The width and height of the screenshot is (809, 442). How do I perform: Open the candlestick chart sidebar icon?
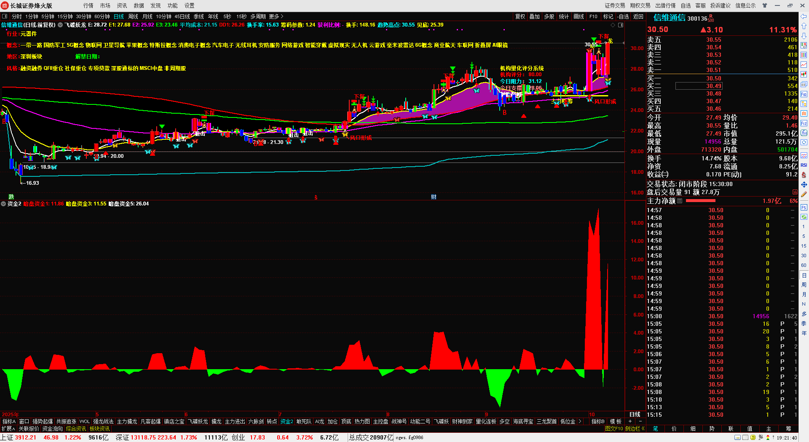click(x=804, y=75)
